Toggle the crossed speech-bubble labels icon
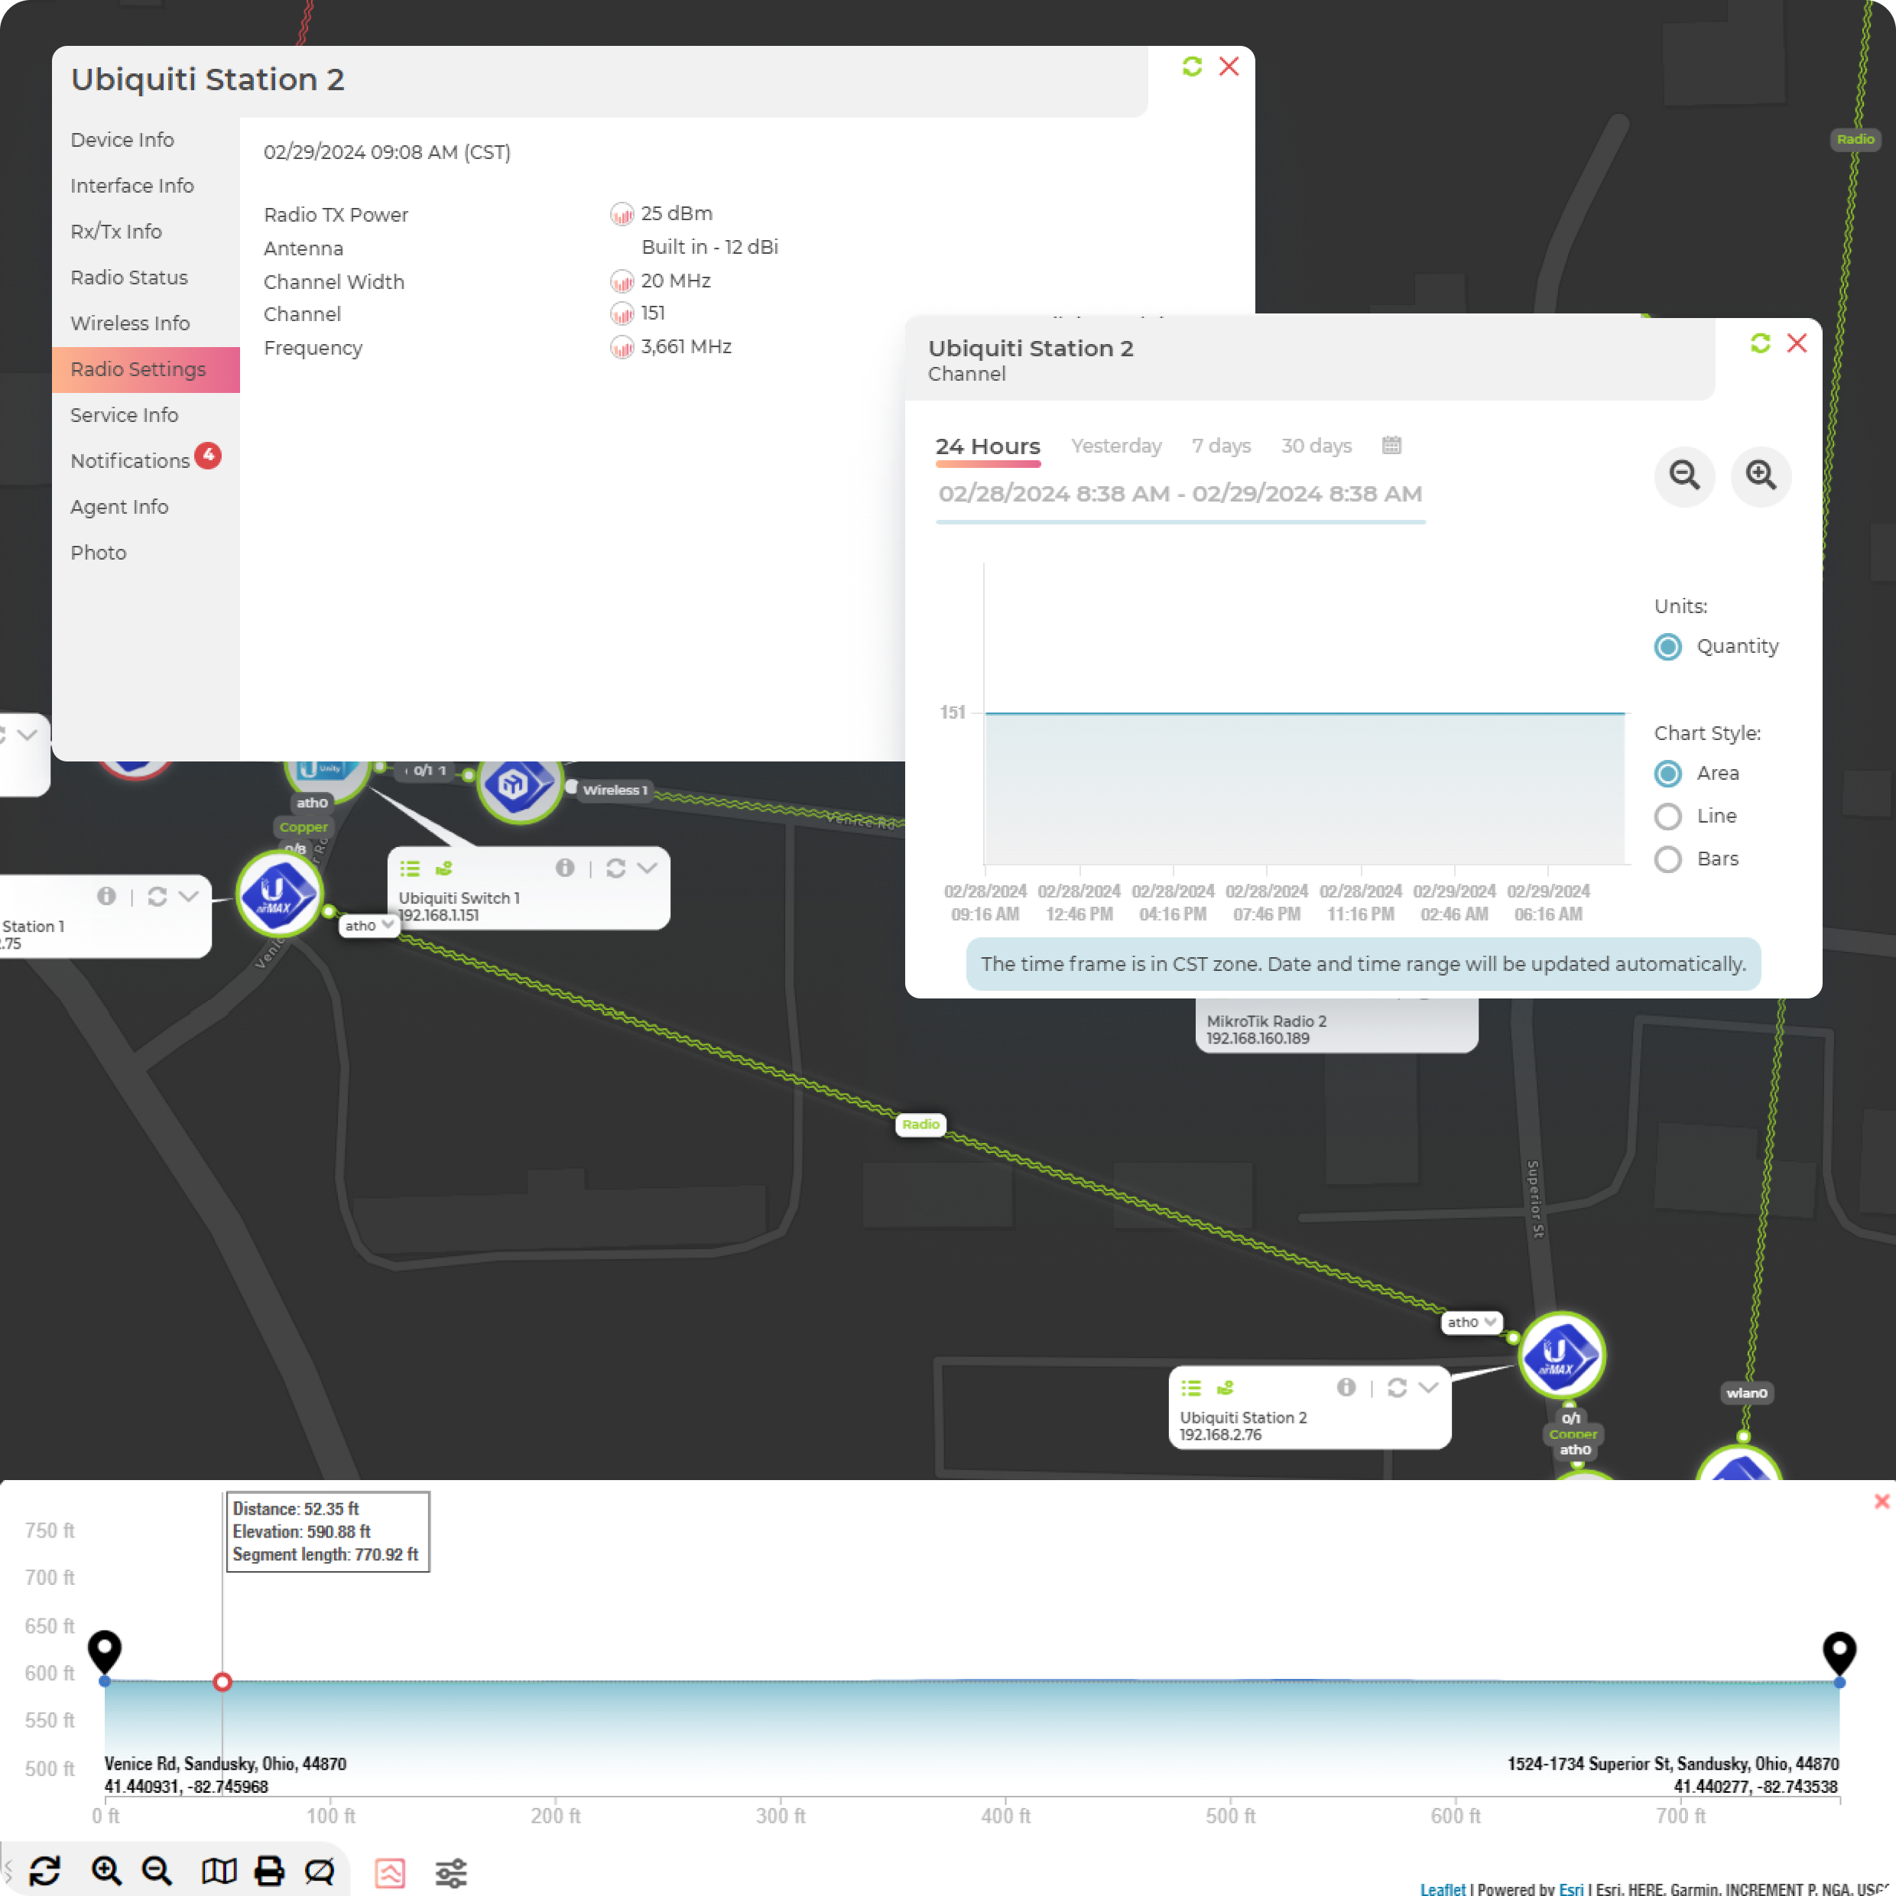Image resolution: width=1896 pixels, height=1896 pixels. pos(320,1872)
